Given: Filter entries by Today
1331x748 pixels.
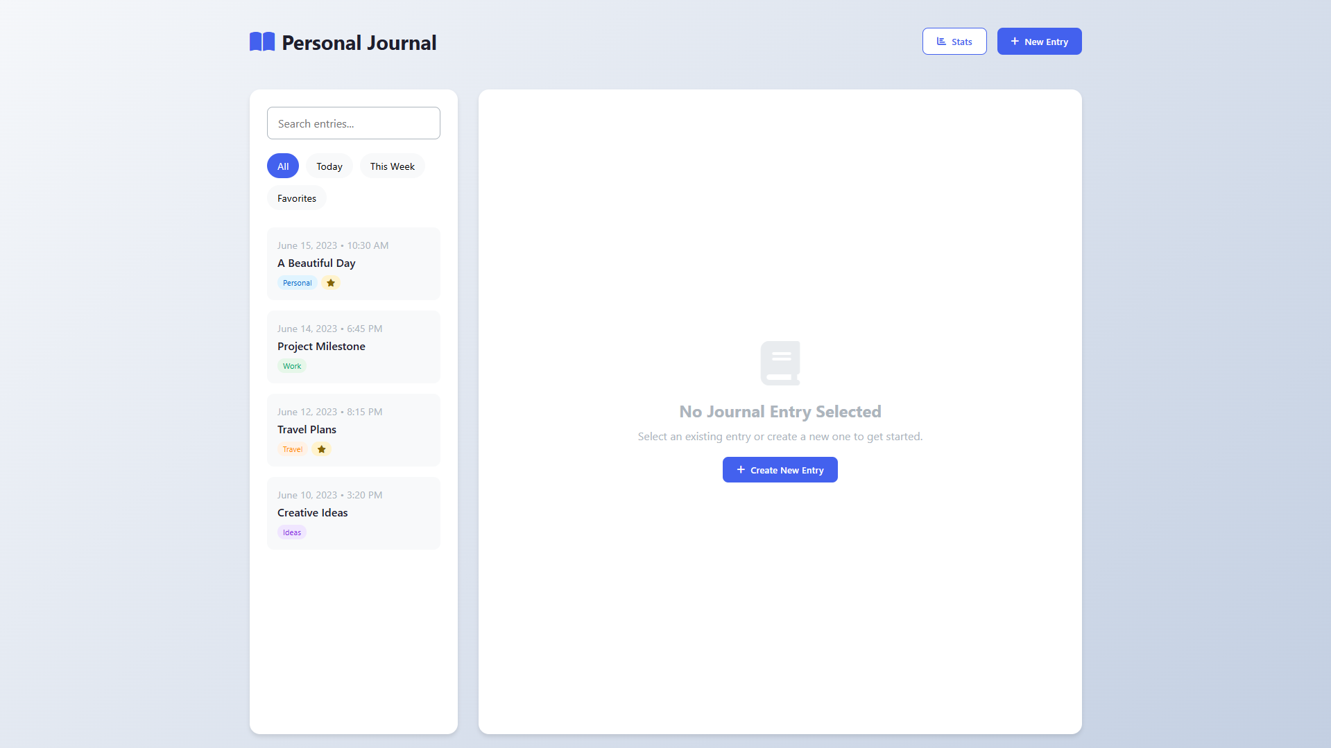Looking at the screenshot, I should click(329, 166).
